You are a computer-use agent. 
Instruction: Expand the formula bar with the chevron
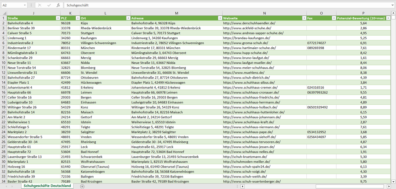393,5
